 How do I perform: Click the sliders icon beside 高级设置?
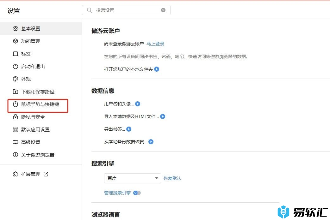(16, 142)
